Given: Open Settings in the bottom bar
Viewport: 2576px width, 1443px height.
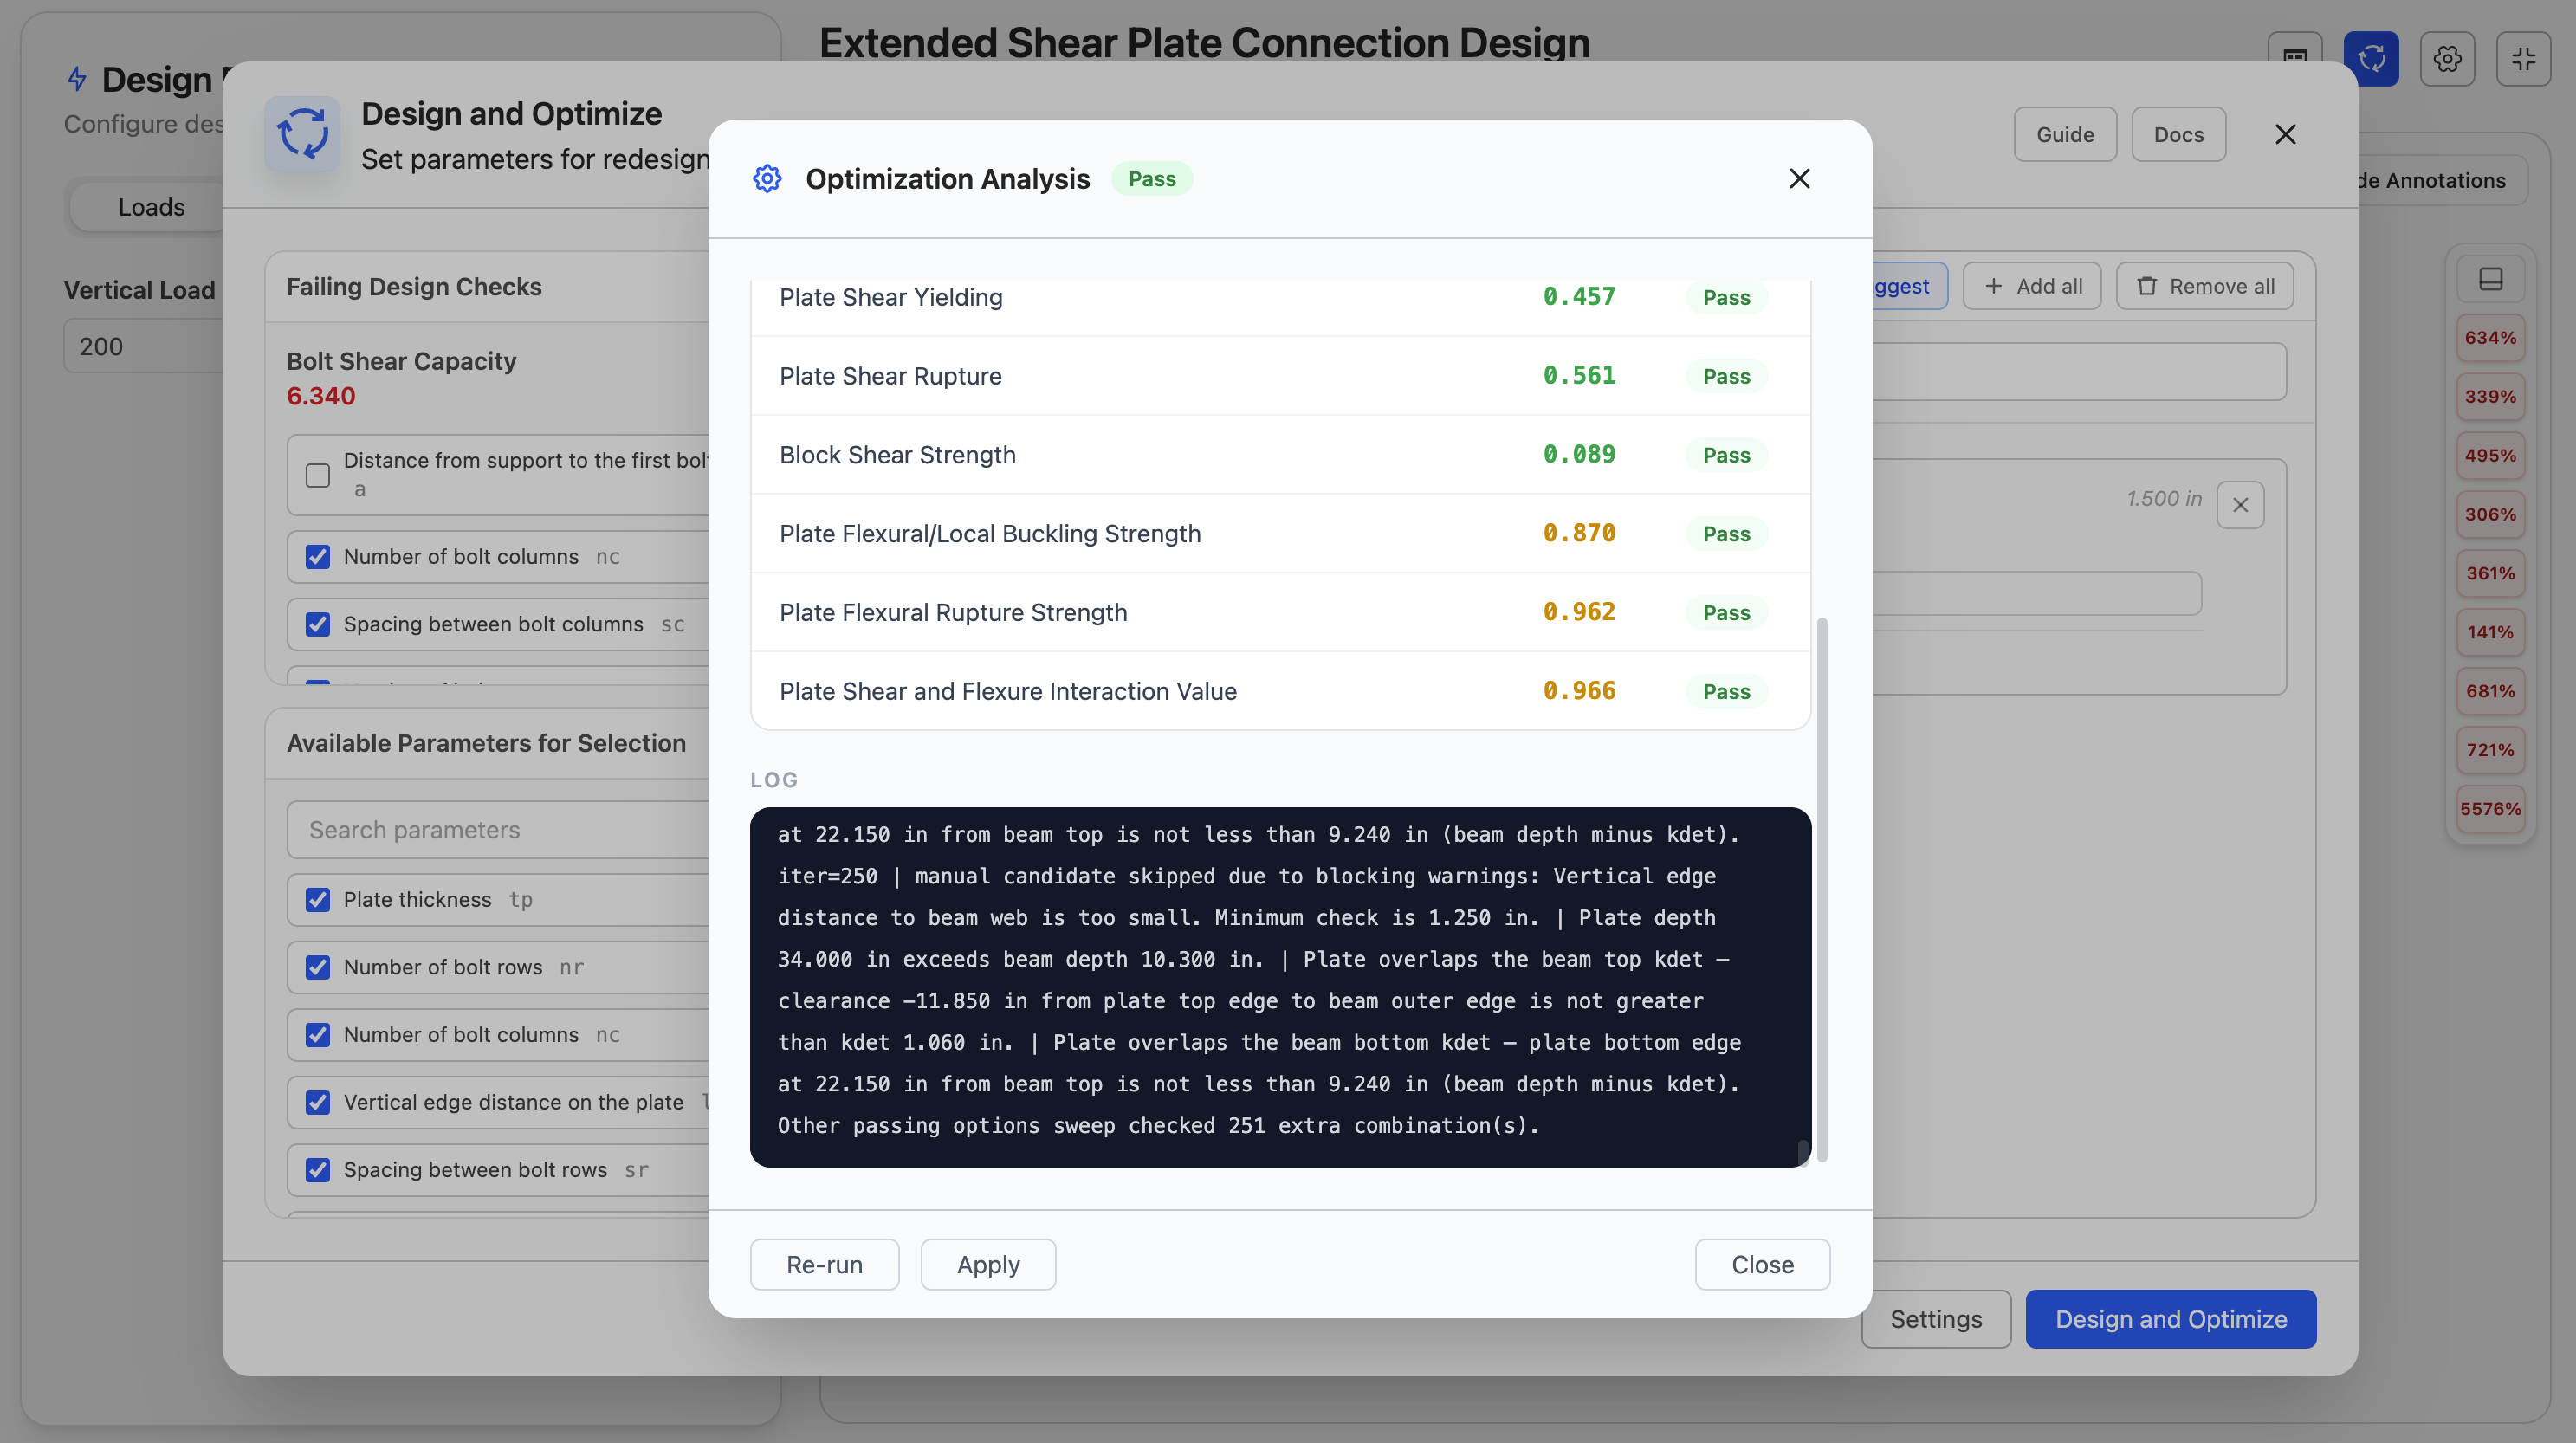Looking at the screenshot, I should [1936, 1319].
